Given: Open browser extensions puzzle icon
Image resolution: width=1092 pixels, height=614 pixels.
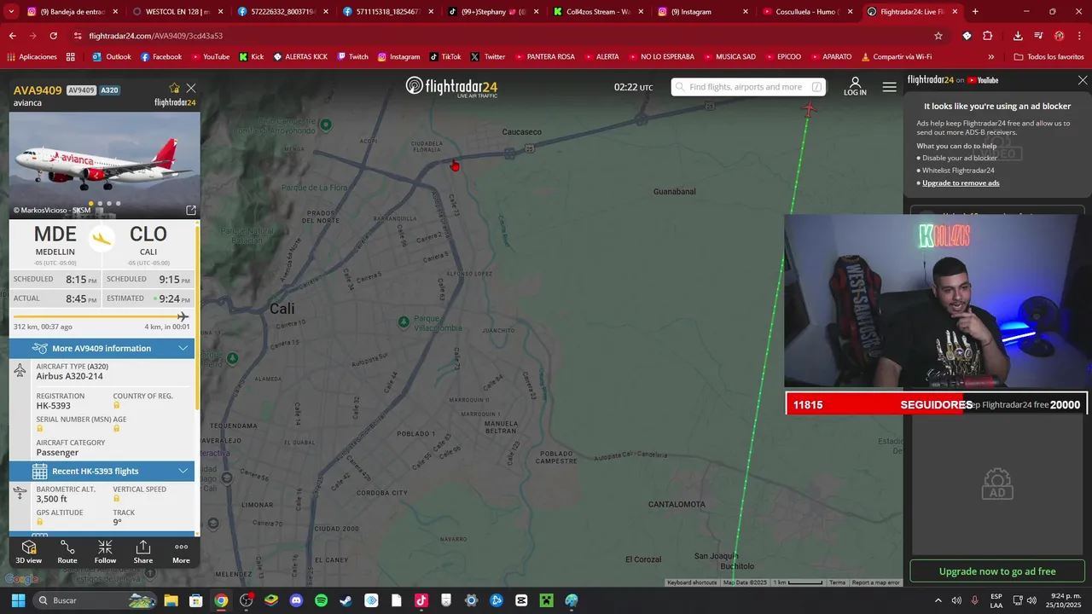Looking at the screenshot, I should coord(988,36).
